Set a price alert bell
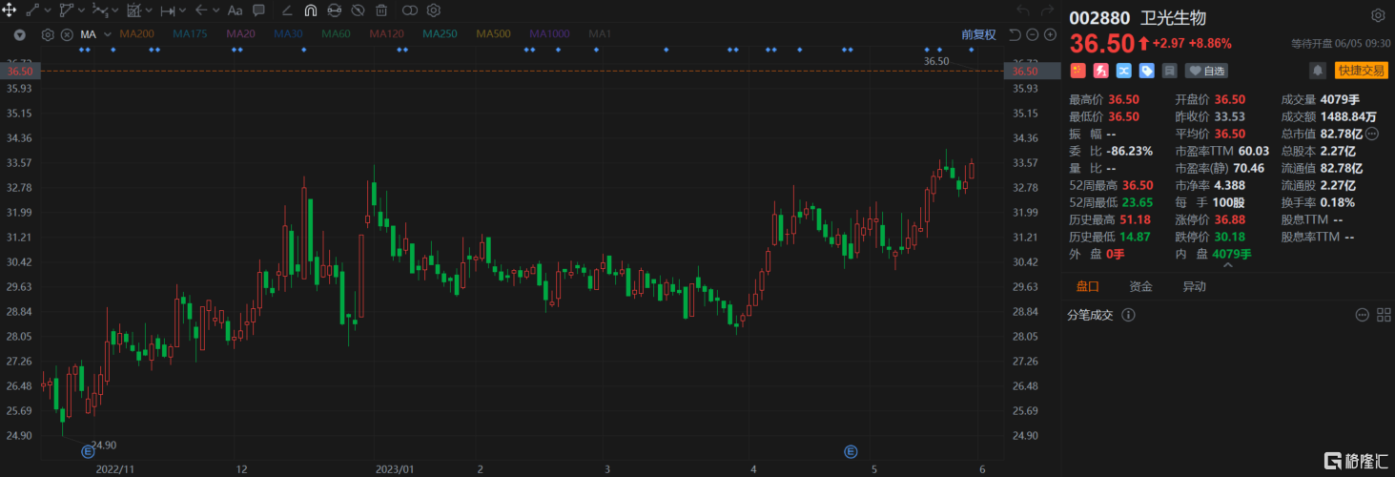This screenshot has height=477, width=1395. click(1318, 71)
